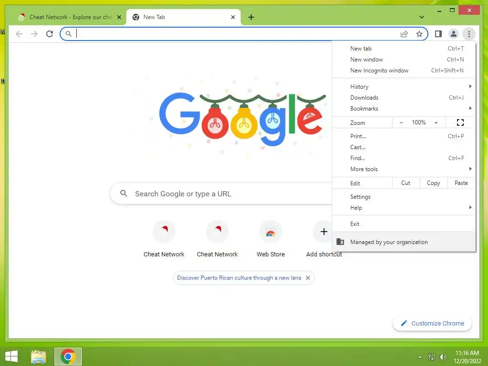The height and width of the screenshot is (366, 488).
Task: Switch to the Cheat Network tab
Action: pyautogui.click(x=70, y=17)
